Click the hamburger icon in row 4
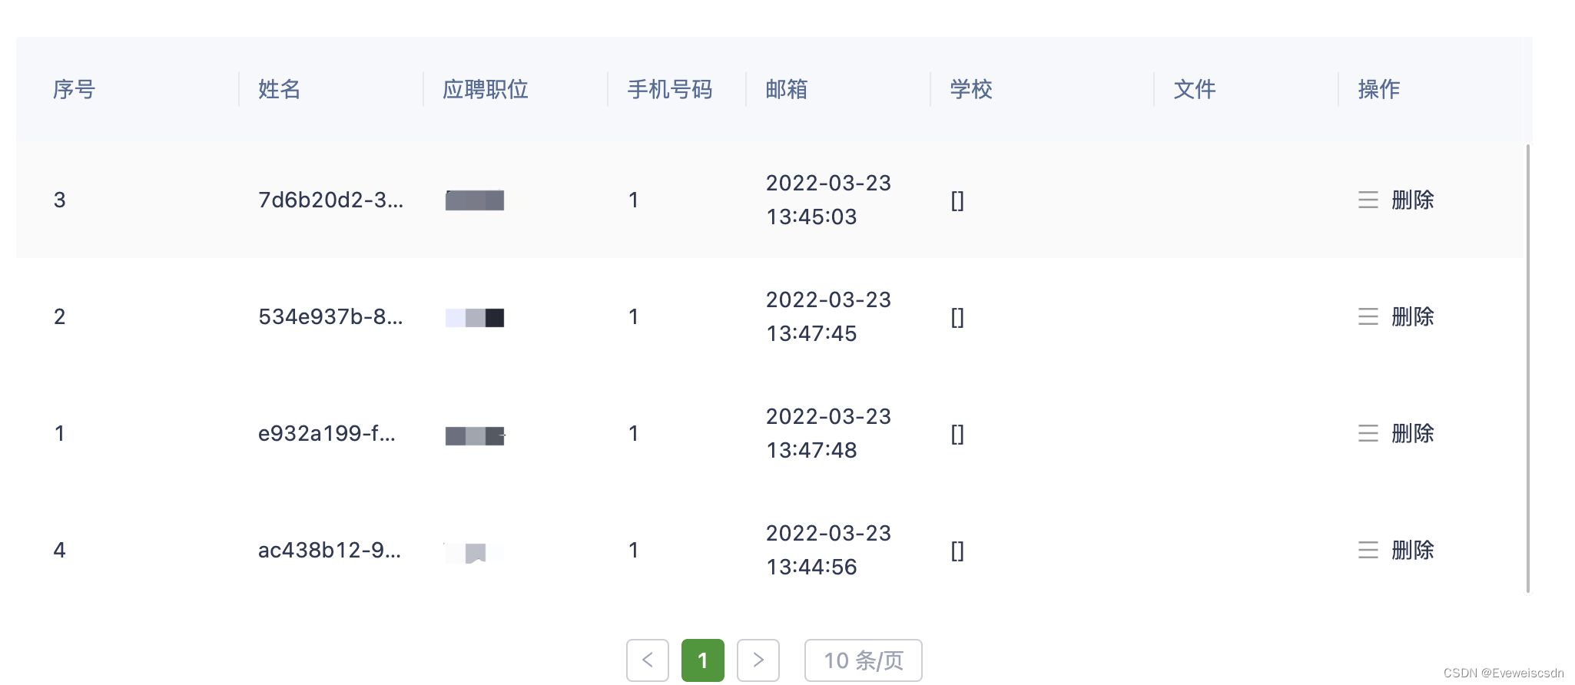This screenshot has width=1575, height=685. 1368,550
